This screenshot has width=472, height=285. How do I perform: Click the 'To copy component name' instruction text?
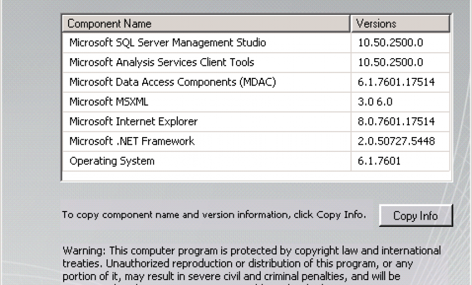point(214,215)
